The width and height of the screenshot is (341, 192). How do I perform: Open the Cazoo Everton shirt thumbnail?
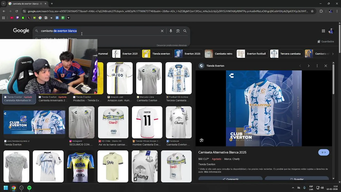[x=120, y=78]
